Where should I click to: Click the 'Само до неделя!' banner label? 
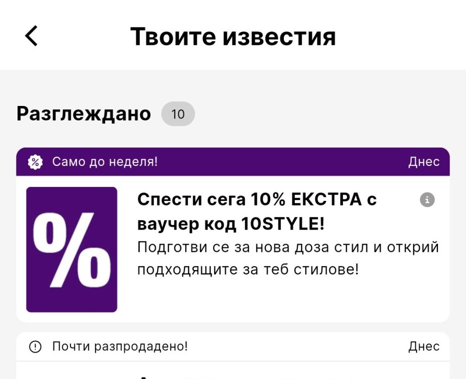pyautogui.click(x=105, y=162)
